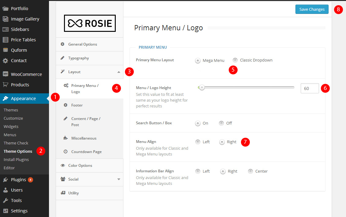
Task: Turn Search Button / Box off
Action: pyautogui.click(x=221, y=123)
